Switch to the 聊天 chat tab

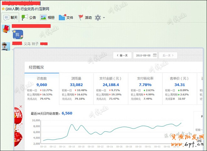coord(11,18)
